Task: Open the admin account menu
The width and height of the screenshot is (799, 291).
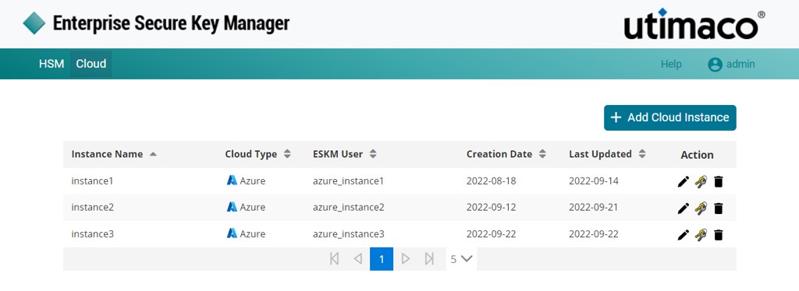Action: (x=732, y=65)
